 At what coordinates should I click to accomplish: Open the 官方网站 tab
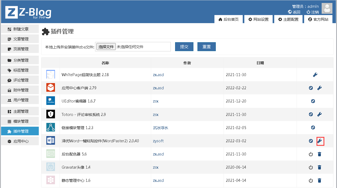[318, 19]
